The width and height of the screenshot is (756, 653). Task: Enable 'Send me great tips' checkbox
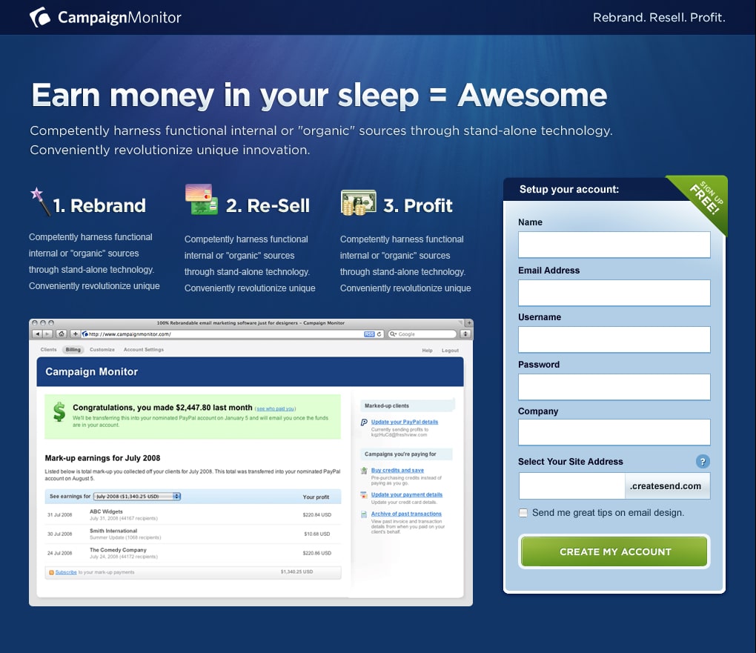pyautogui.click(x=524, y=513)
